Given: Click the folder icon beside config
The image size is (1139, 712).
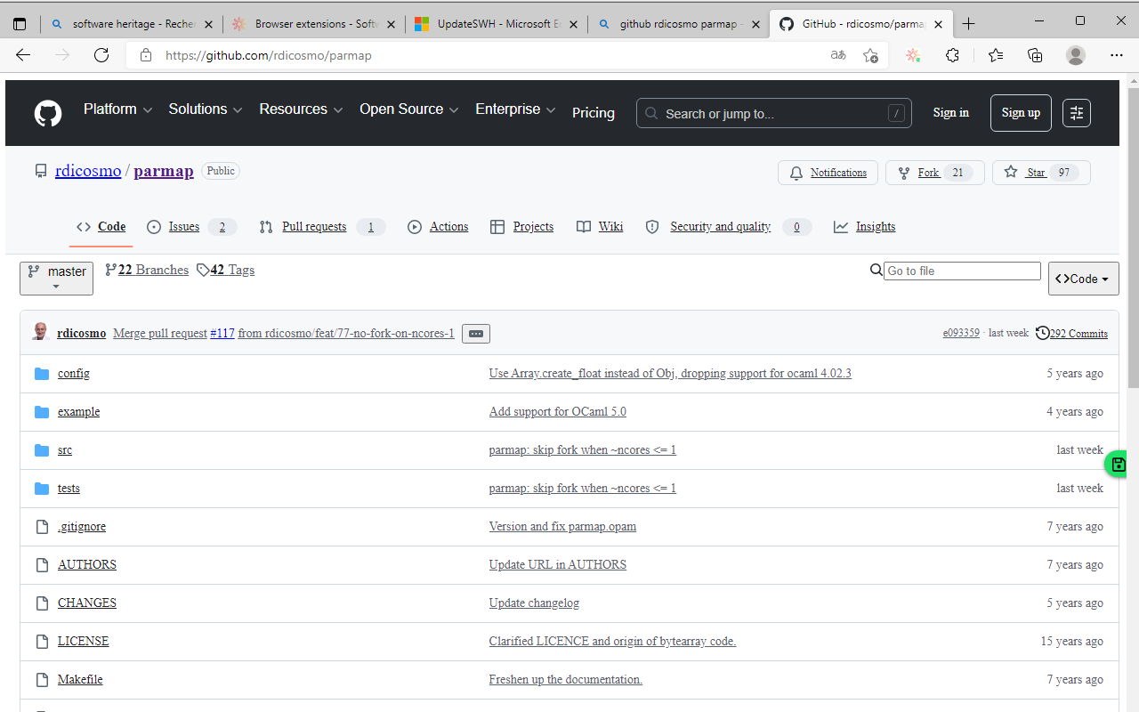Looking at the screenshot, I should [42, 374].
